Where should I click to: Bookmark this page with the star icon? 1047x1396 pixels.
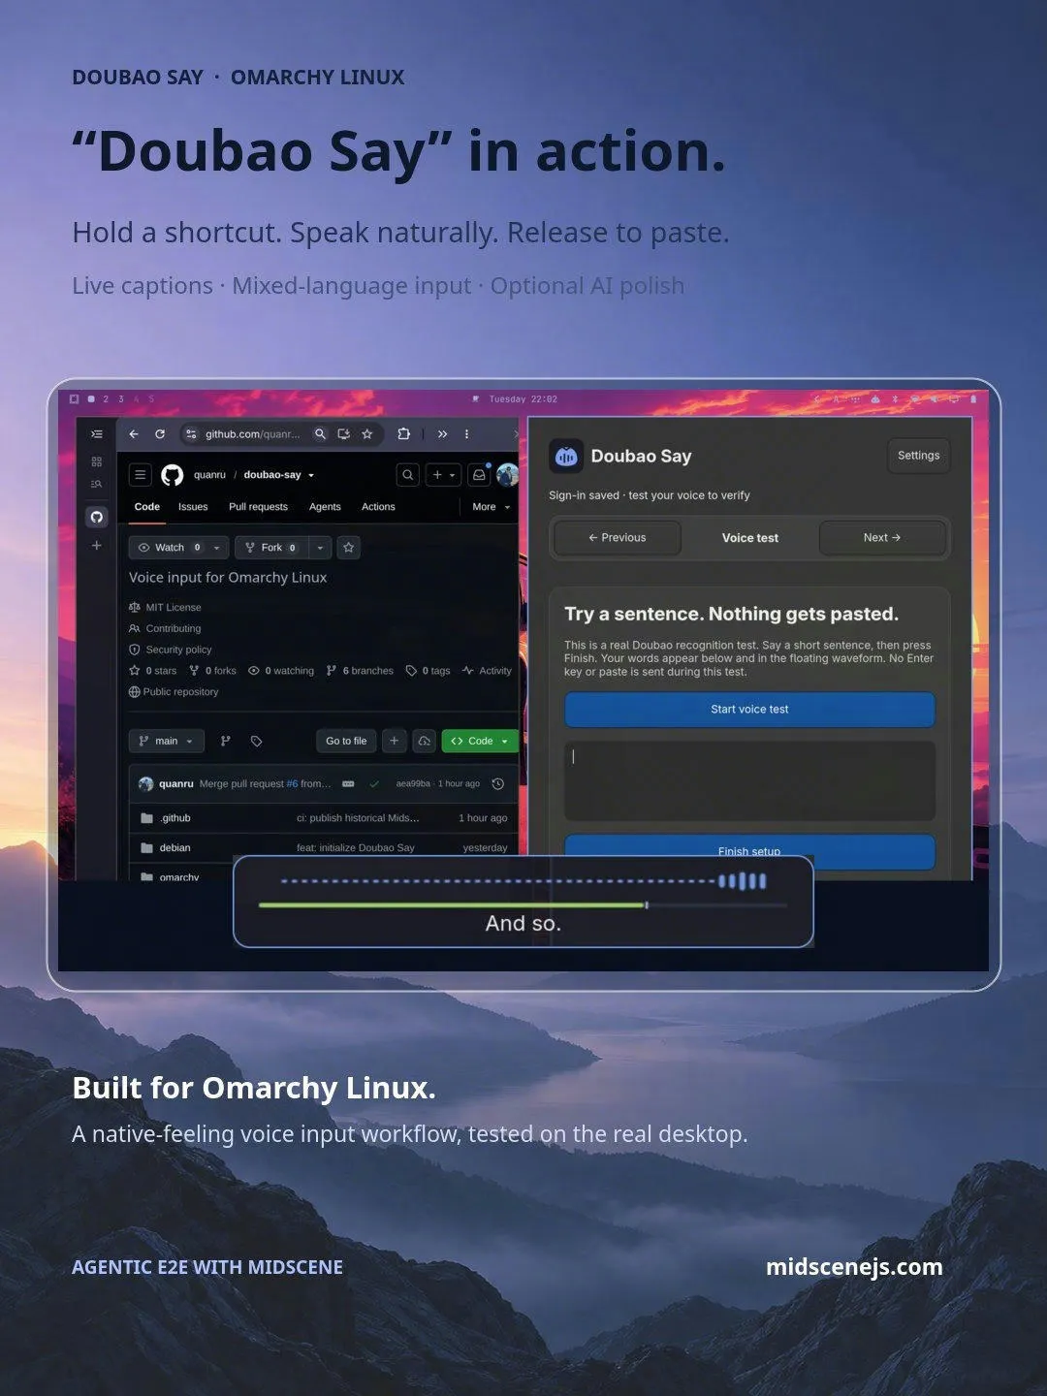(x=367, y=434)
